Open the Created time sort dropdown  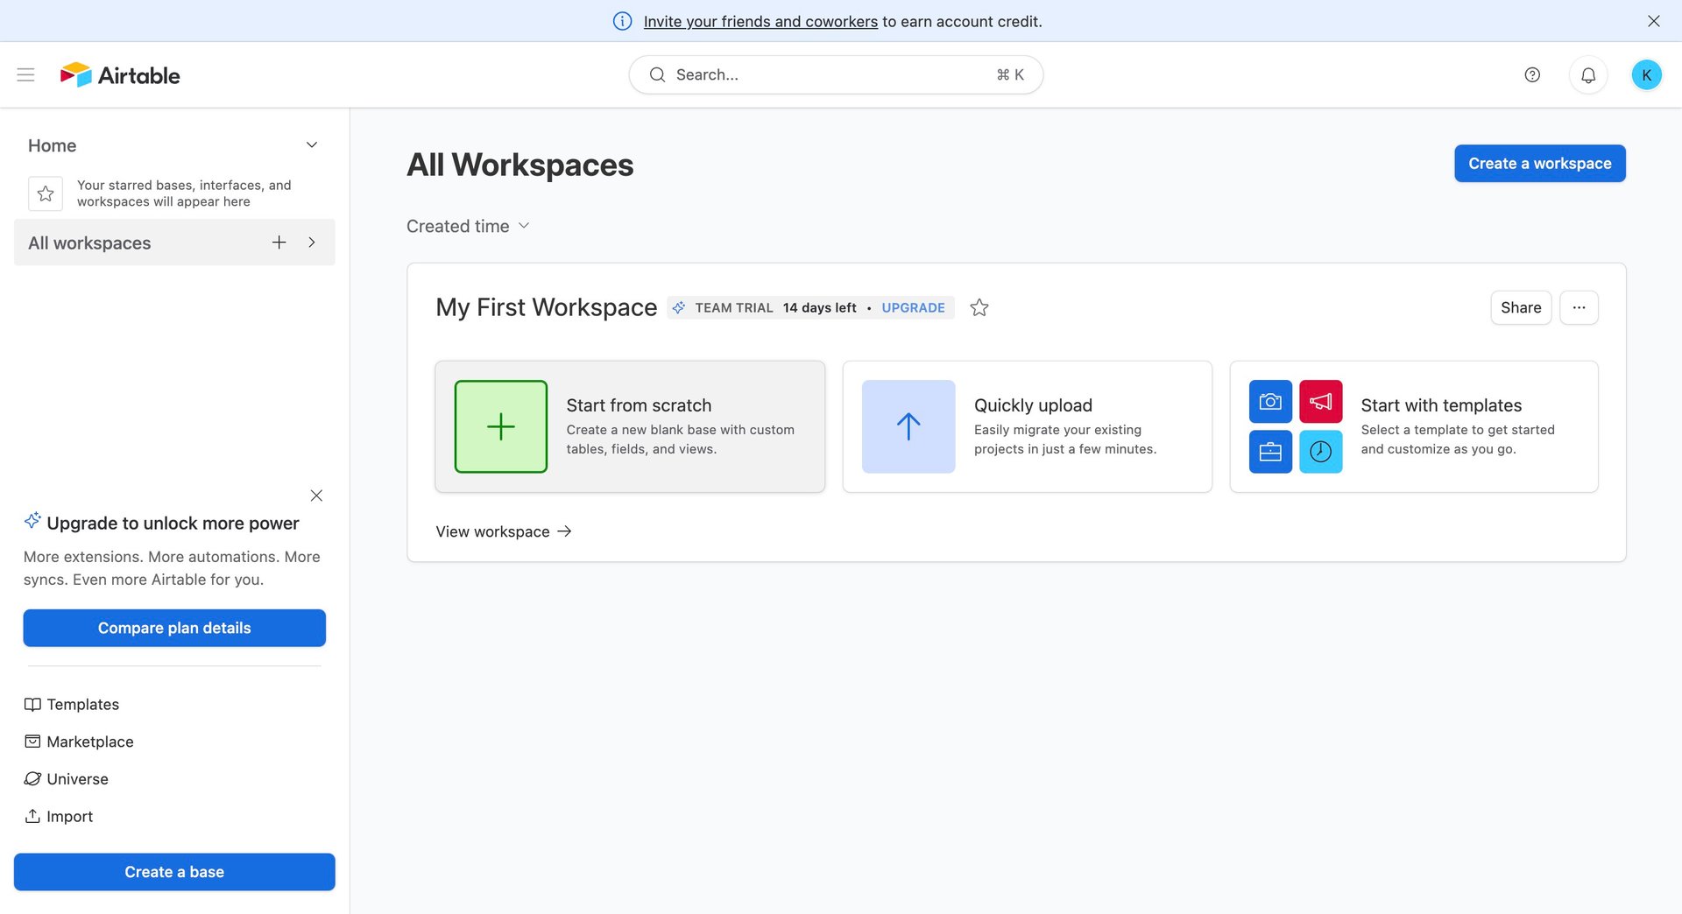pyautogui.click(x=468, y=226)
